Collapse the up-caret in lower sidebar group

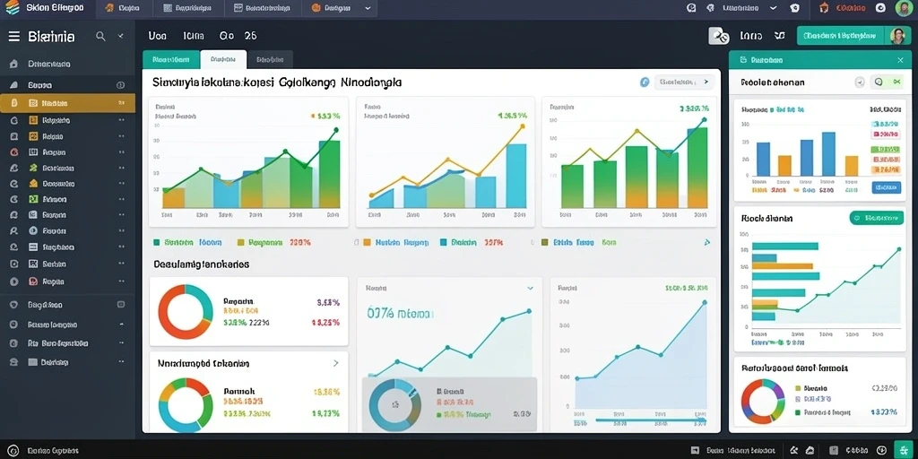(121, 324)
